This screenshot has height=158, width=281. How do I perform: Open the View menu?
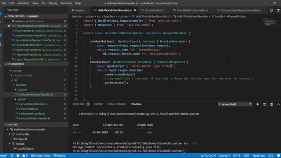35,3
